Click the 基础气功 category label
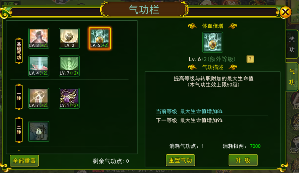This screenshot has height=173, width=299. point(19,51)
